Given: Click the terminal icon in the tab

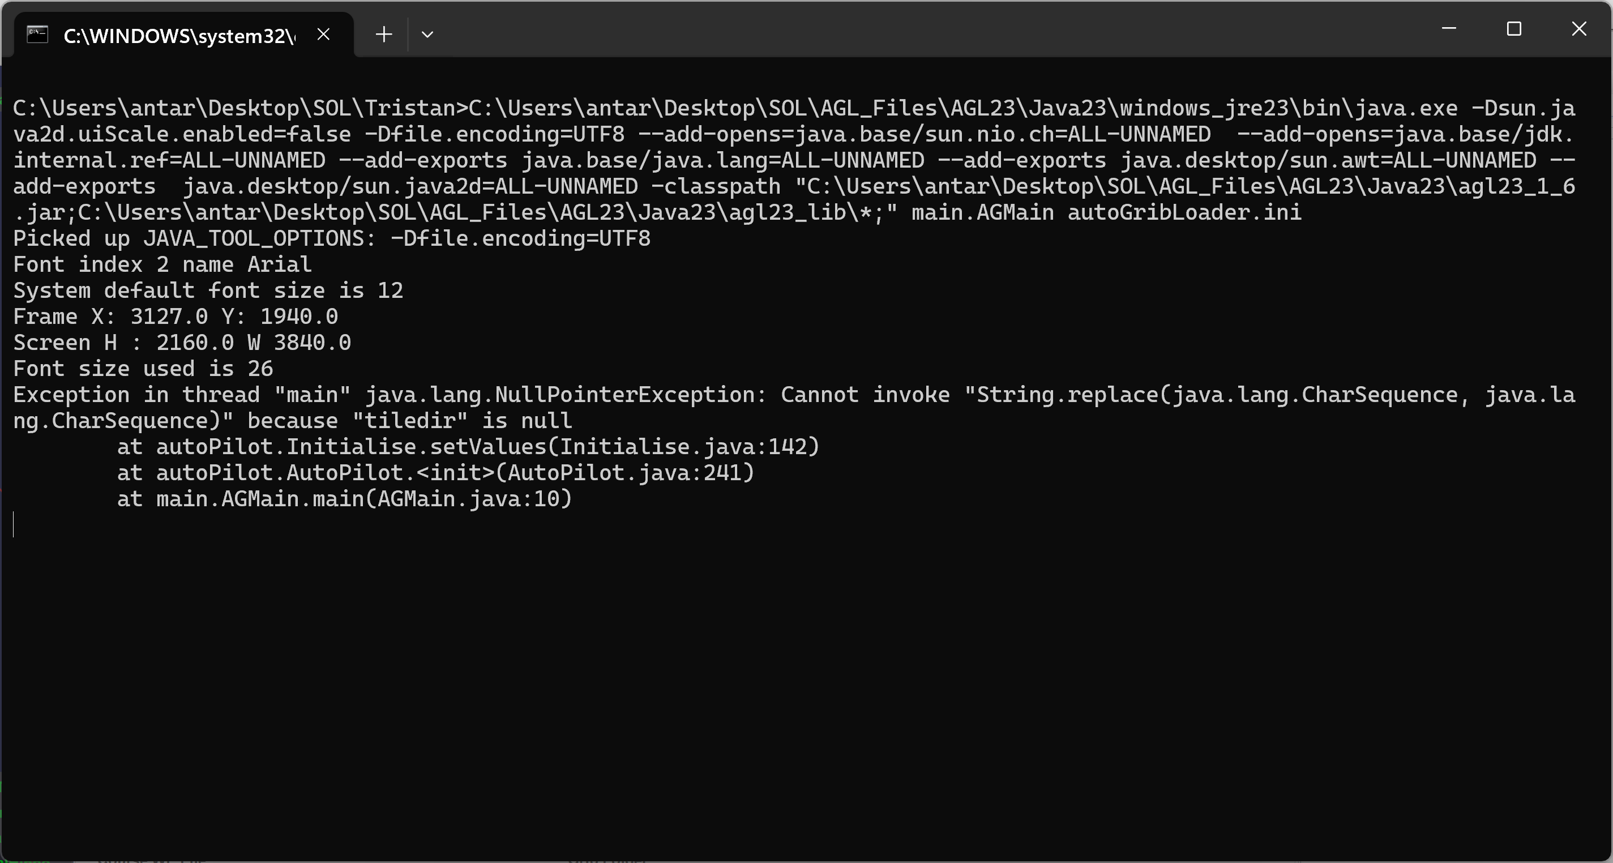Looking at the screenshot, I should click(37, 35).
